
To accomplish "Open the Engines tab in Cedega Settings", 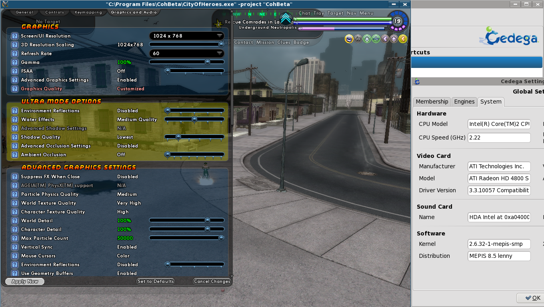I will tap(464, 102).
